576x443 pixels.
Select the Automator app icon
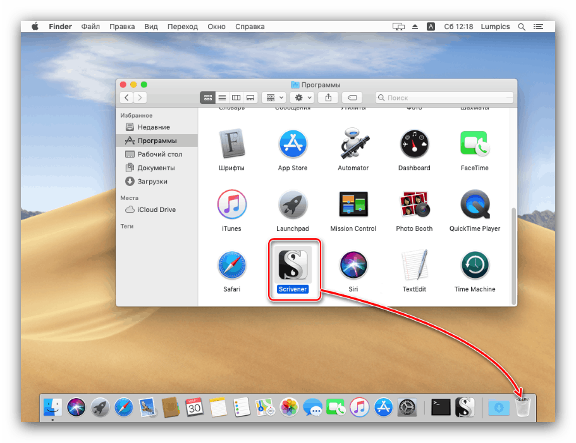(353, 144)
